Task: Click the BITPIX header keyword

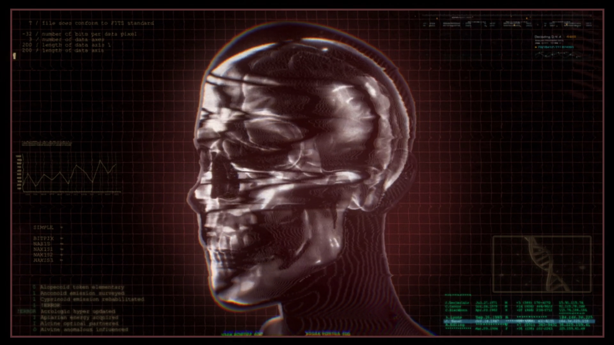Action: coord(43,238)
